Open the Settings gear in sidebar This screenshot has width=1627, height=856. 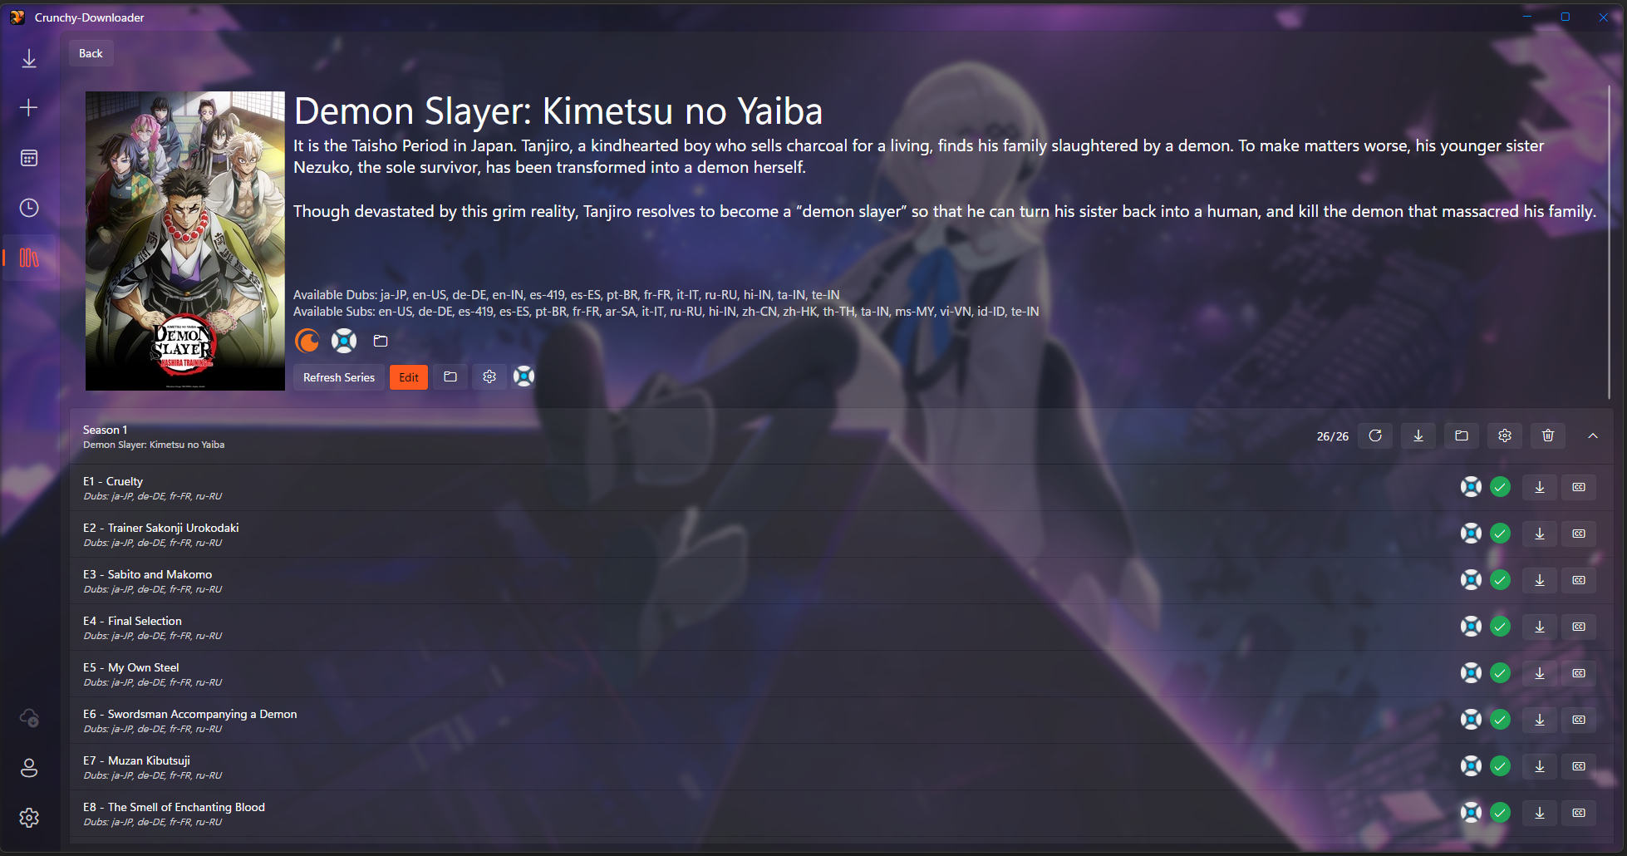pos(29,818)
